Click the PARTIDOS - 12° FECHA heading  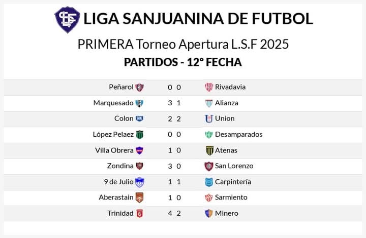pyautogui.click(x=183, y=62)
